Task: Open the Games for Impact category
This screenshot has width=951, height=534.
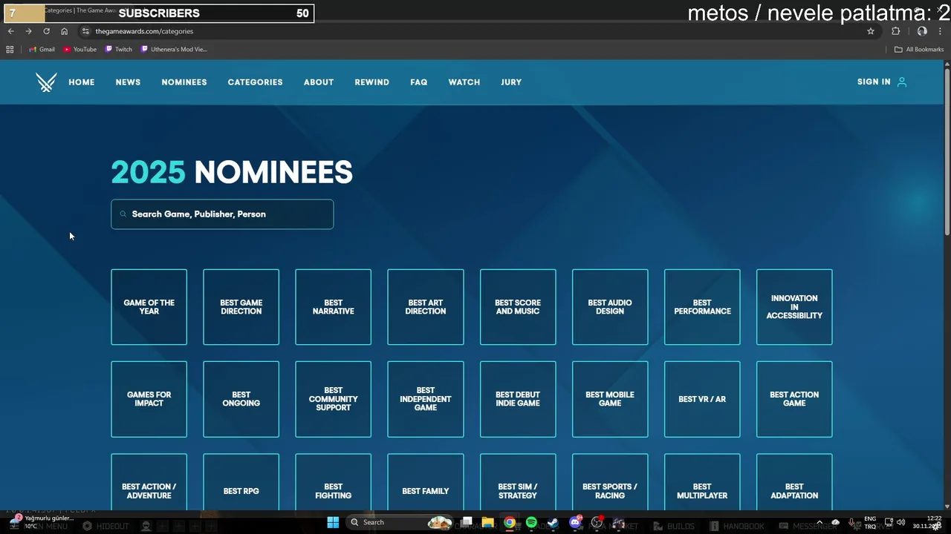Action: click(149, 399)
